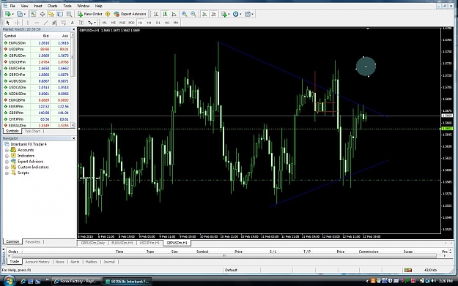Open the Strategy Tester magnifier icon

pos(69,14)
